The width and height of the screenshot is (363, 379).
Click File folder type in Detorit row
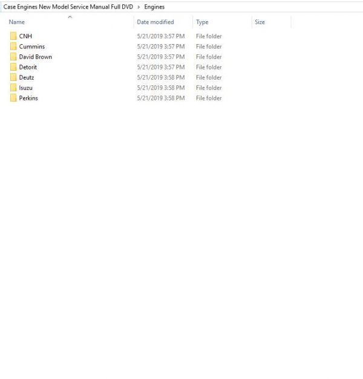209,67
